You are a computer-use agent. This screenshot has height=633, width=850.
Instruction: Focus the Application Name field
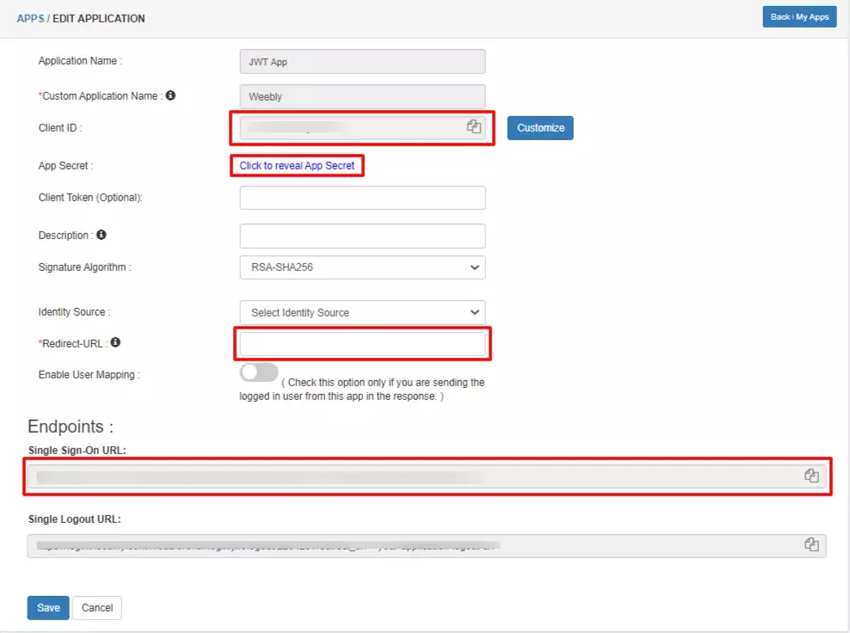click(x=362, y=62)
